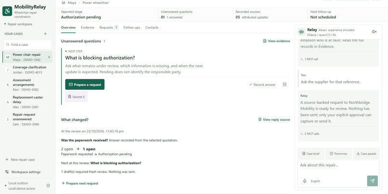Click the A avatar for Alex's case

pos(8,102)
